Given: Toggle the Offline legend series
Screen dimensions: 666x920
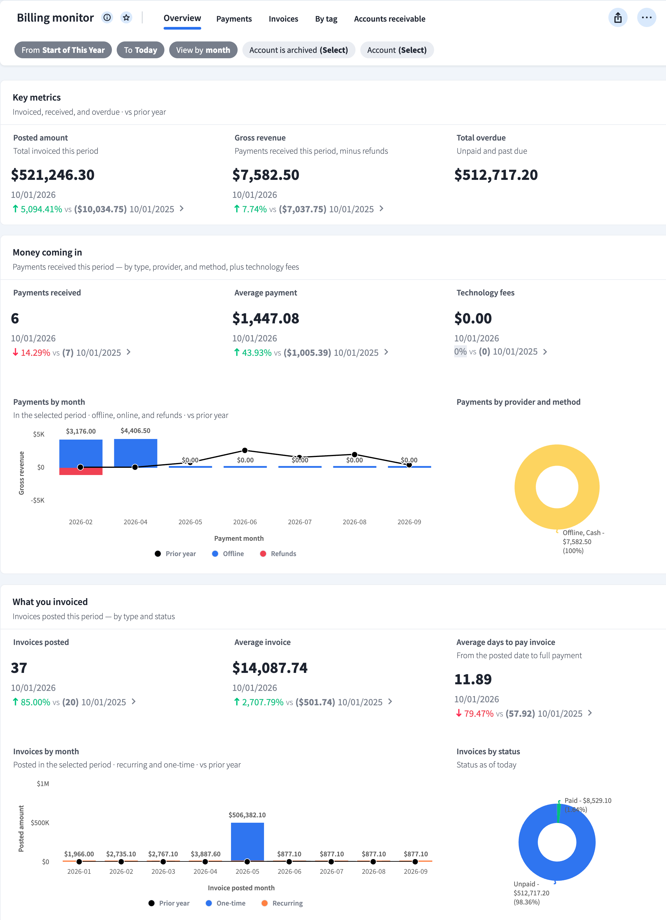Looking at the screenshot, I should (228, 554).
